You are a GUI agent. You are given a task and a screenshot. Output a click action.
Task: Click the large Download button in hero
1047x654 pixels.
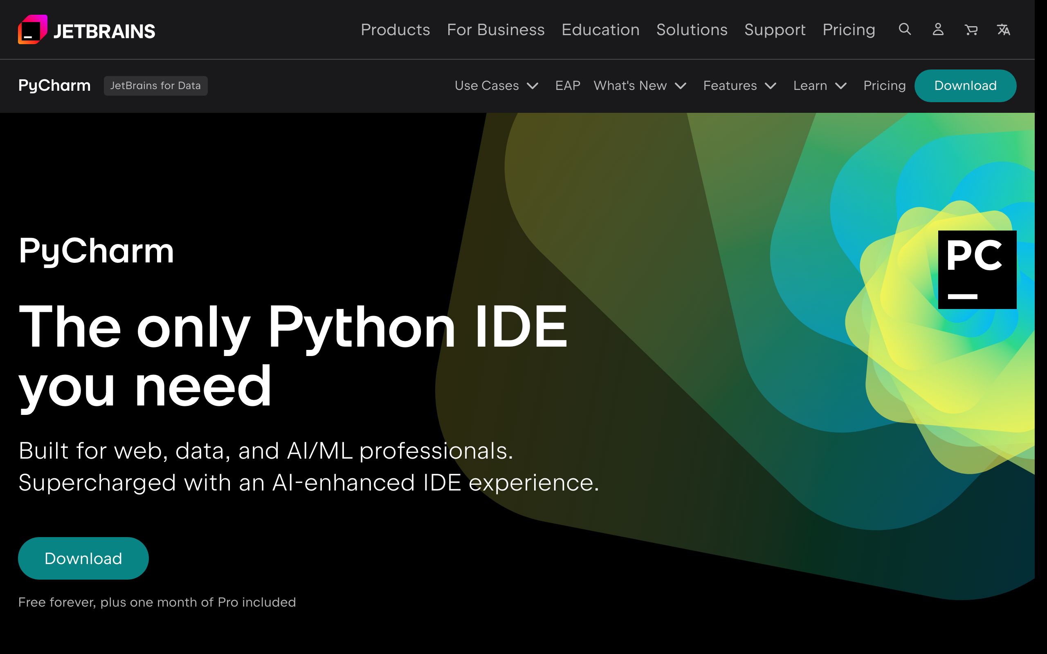point(83,558)
